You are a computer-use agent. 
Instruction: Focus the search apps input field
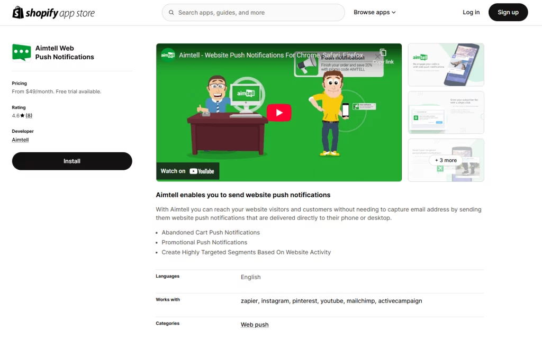(x=253, y=13)
